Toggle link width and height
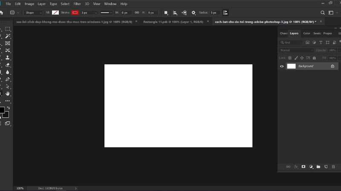 [x=137, y=13]
